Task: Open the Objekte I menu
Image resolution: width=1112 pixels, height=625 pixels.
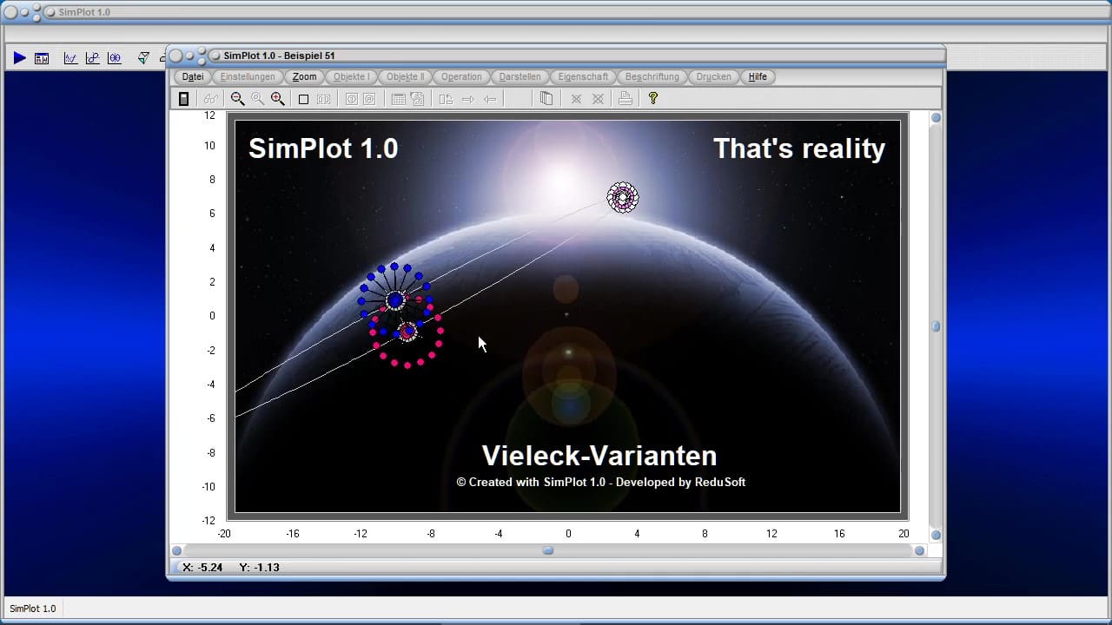Action: pos(352,76)
